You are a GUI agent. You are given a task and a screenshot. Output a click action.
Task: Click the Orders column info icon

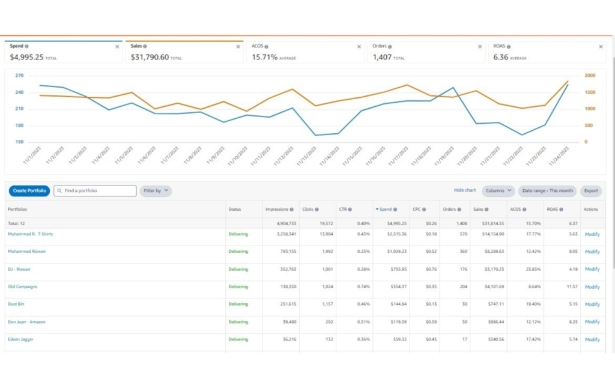(459, 210)
